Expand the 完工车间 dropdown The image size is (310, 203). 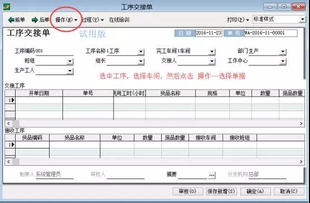[212, 52]
